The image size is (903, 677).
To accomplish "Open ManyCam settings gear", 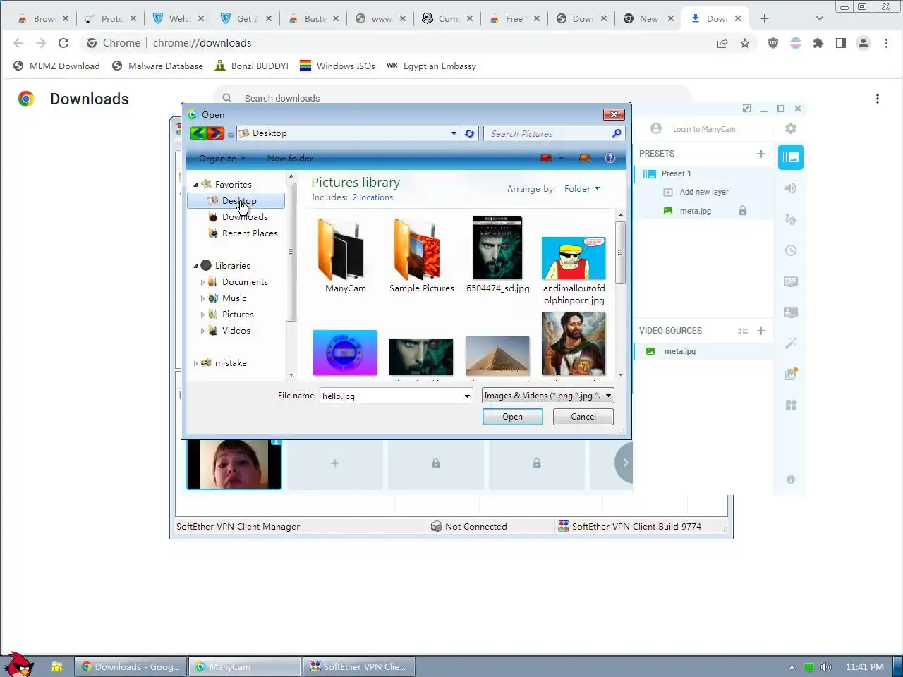I will (x=791, y=128).
